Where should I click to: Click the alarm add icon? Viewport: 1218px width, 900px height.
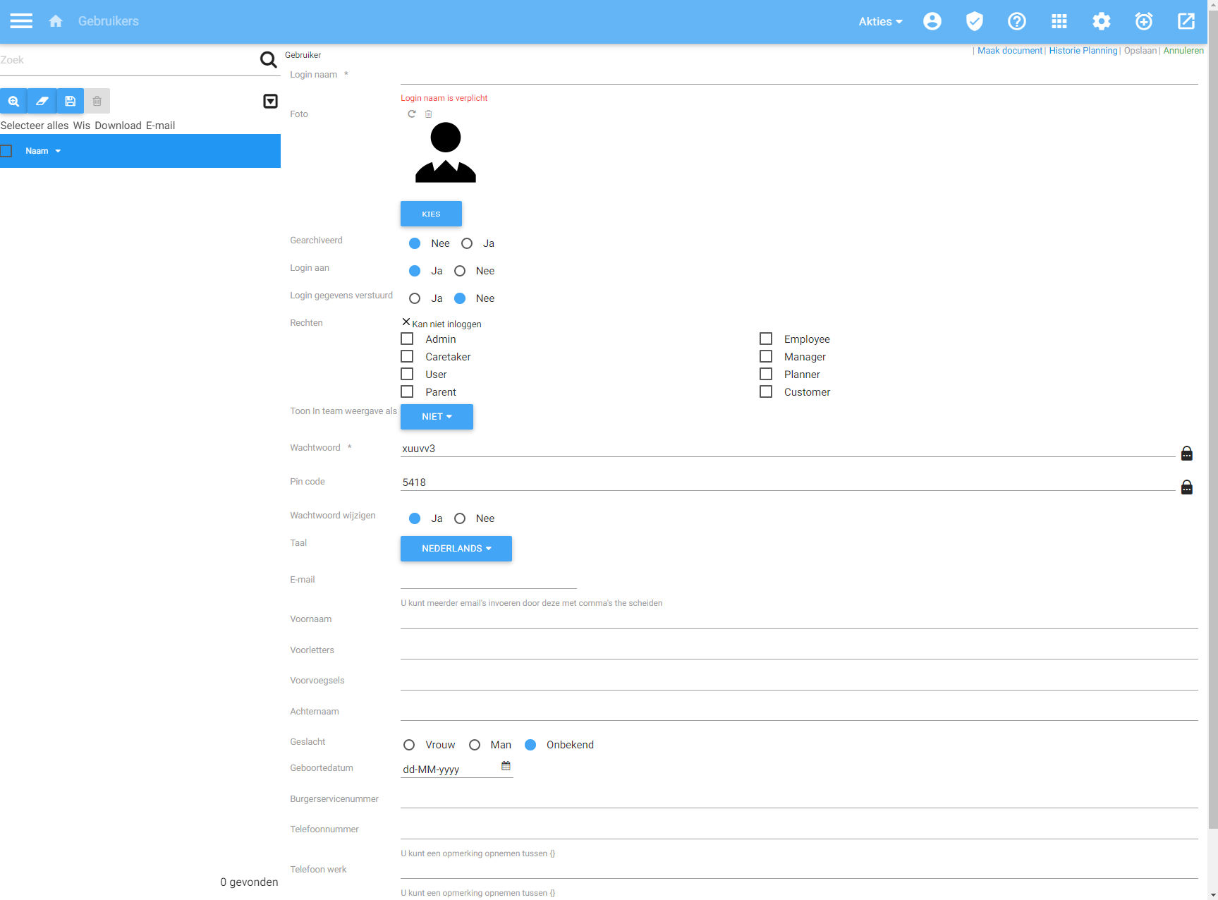tap(1143, 21)
